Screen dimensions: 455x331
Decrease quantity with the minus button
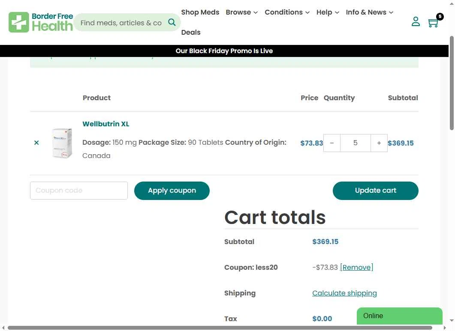(x=332, y=143)
